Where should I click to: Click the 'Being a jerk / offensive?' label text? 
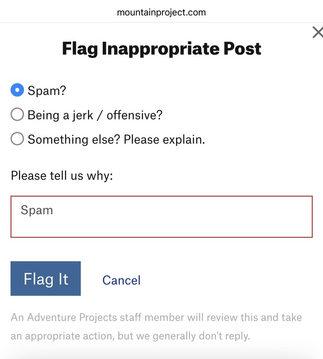coord(95,115)
